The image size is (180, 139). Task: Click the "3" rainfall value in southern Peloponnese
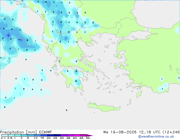click(x=76, y=81)
